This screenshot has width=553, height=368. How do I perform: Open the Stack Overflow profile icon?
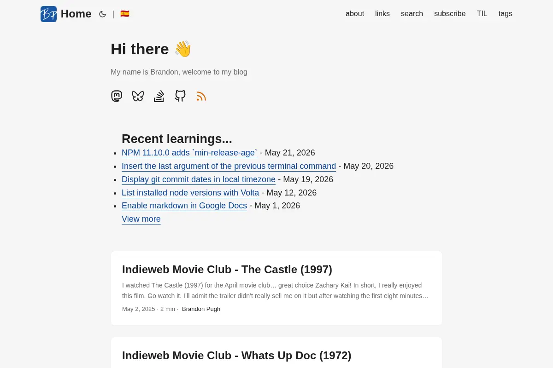tap(159, 96)
